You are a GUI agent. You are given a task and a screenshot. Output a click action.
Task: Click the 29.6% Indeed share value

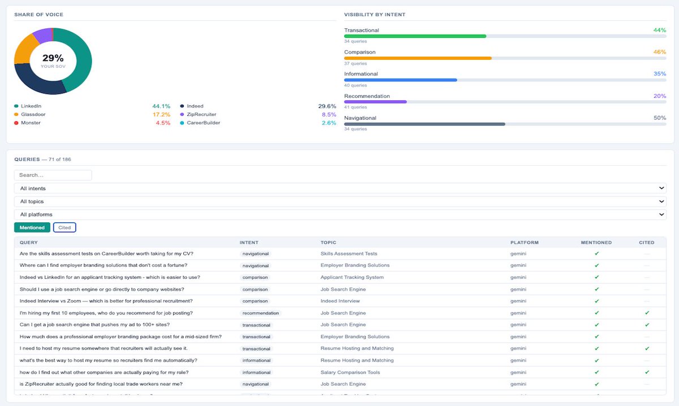point(327,106)
